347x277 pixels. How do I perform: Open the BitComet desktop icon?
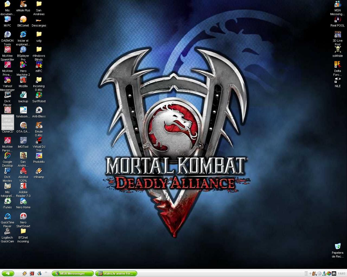(23, 19)
